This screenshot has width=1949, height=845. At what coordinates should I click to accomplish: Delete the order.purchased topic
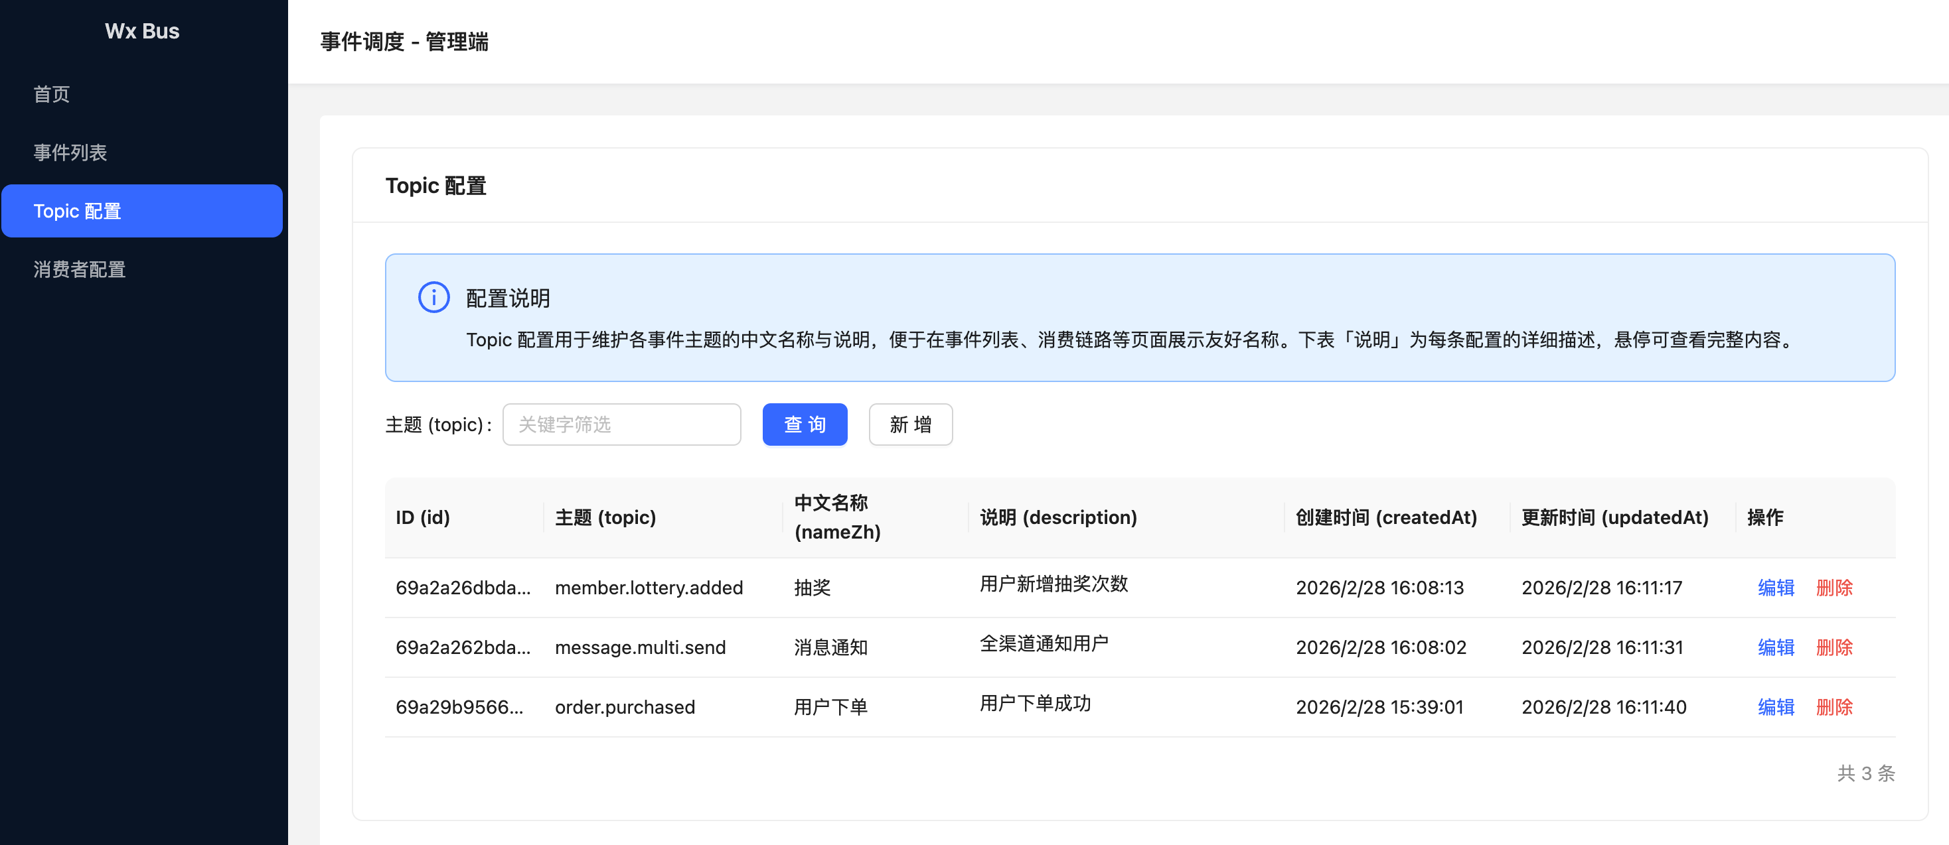click(1833, 706)
